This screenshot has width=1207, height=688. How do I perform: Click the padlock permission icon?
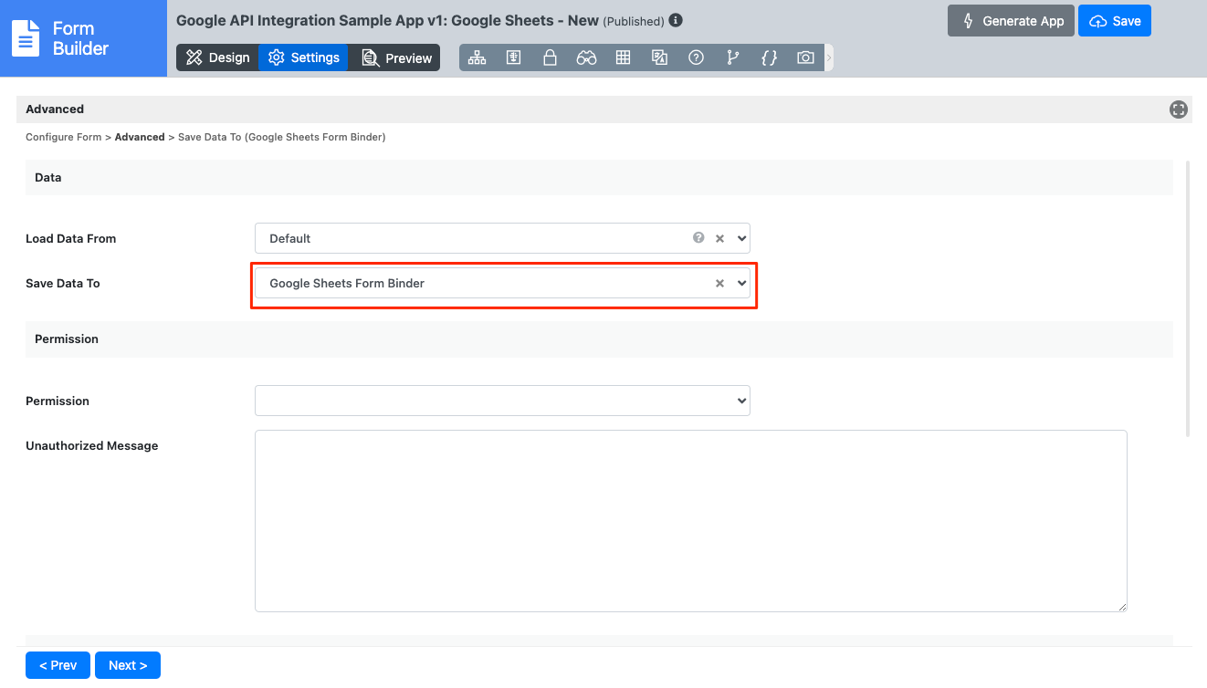click(550, 57)
